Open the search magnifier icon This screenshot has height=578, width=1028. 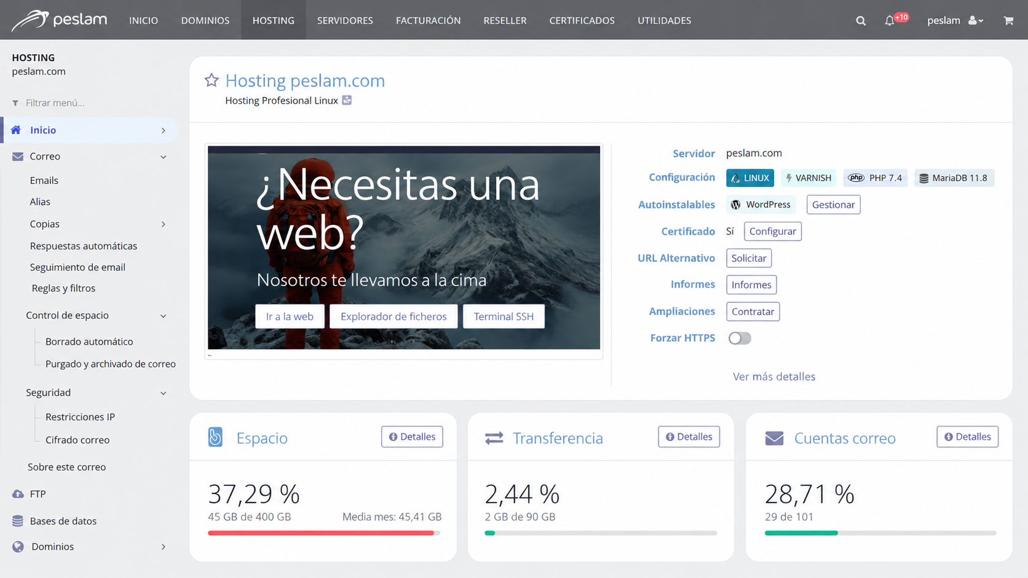861,21
